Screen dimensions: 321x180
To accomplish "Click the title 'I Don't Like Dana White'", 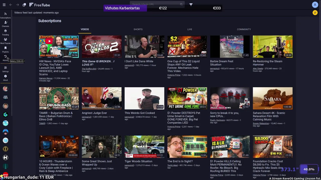I will click(139, 61).
